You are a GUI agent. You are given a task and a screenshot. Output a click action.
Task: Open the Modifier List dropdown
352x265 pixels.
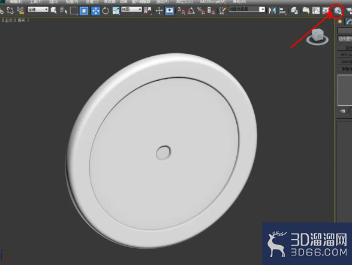click(345, 39)
